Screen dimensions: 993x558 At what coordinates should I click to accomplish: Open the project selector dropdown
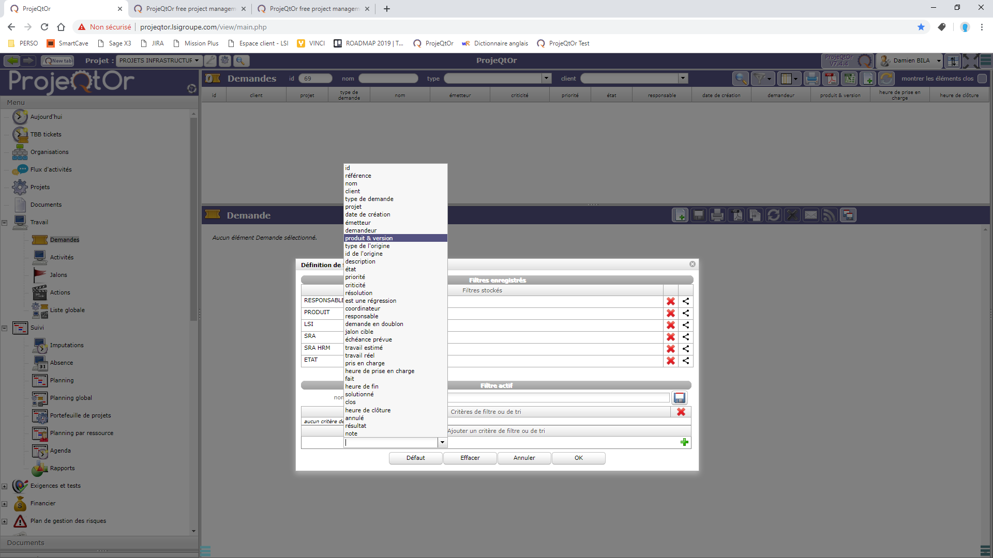tap(159, 60)
